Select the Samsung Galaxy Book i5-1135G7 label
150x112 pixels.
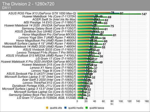[49, 28]
